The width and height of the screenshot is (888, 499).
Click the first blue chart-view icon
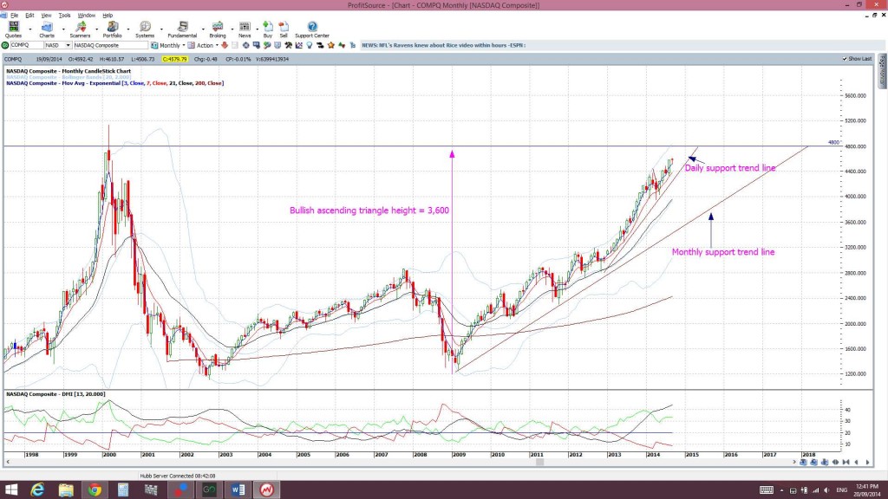pos(803,463)
